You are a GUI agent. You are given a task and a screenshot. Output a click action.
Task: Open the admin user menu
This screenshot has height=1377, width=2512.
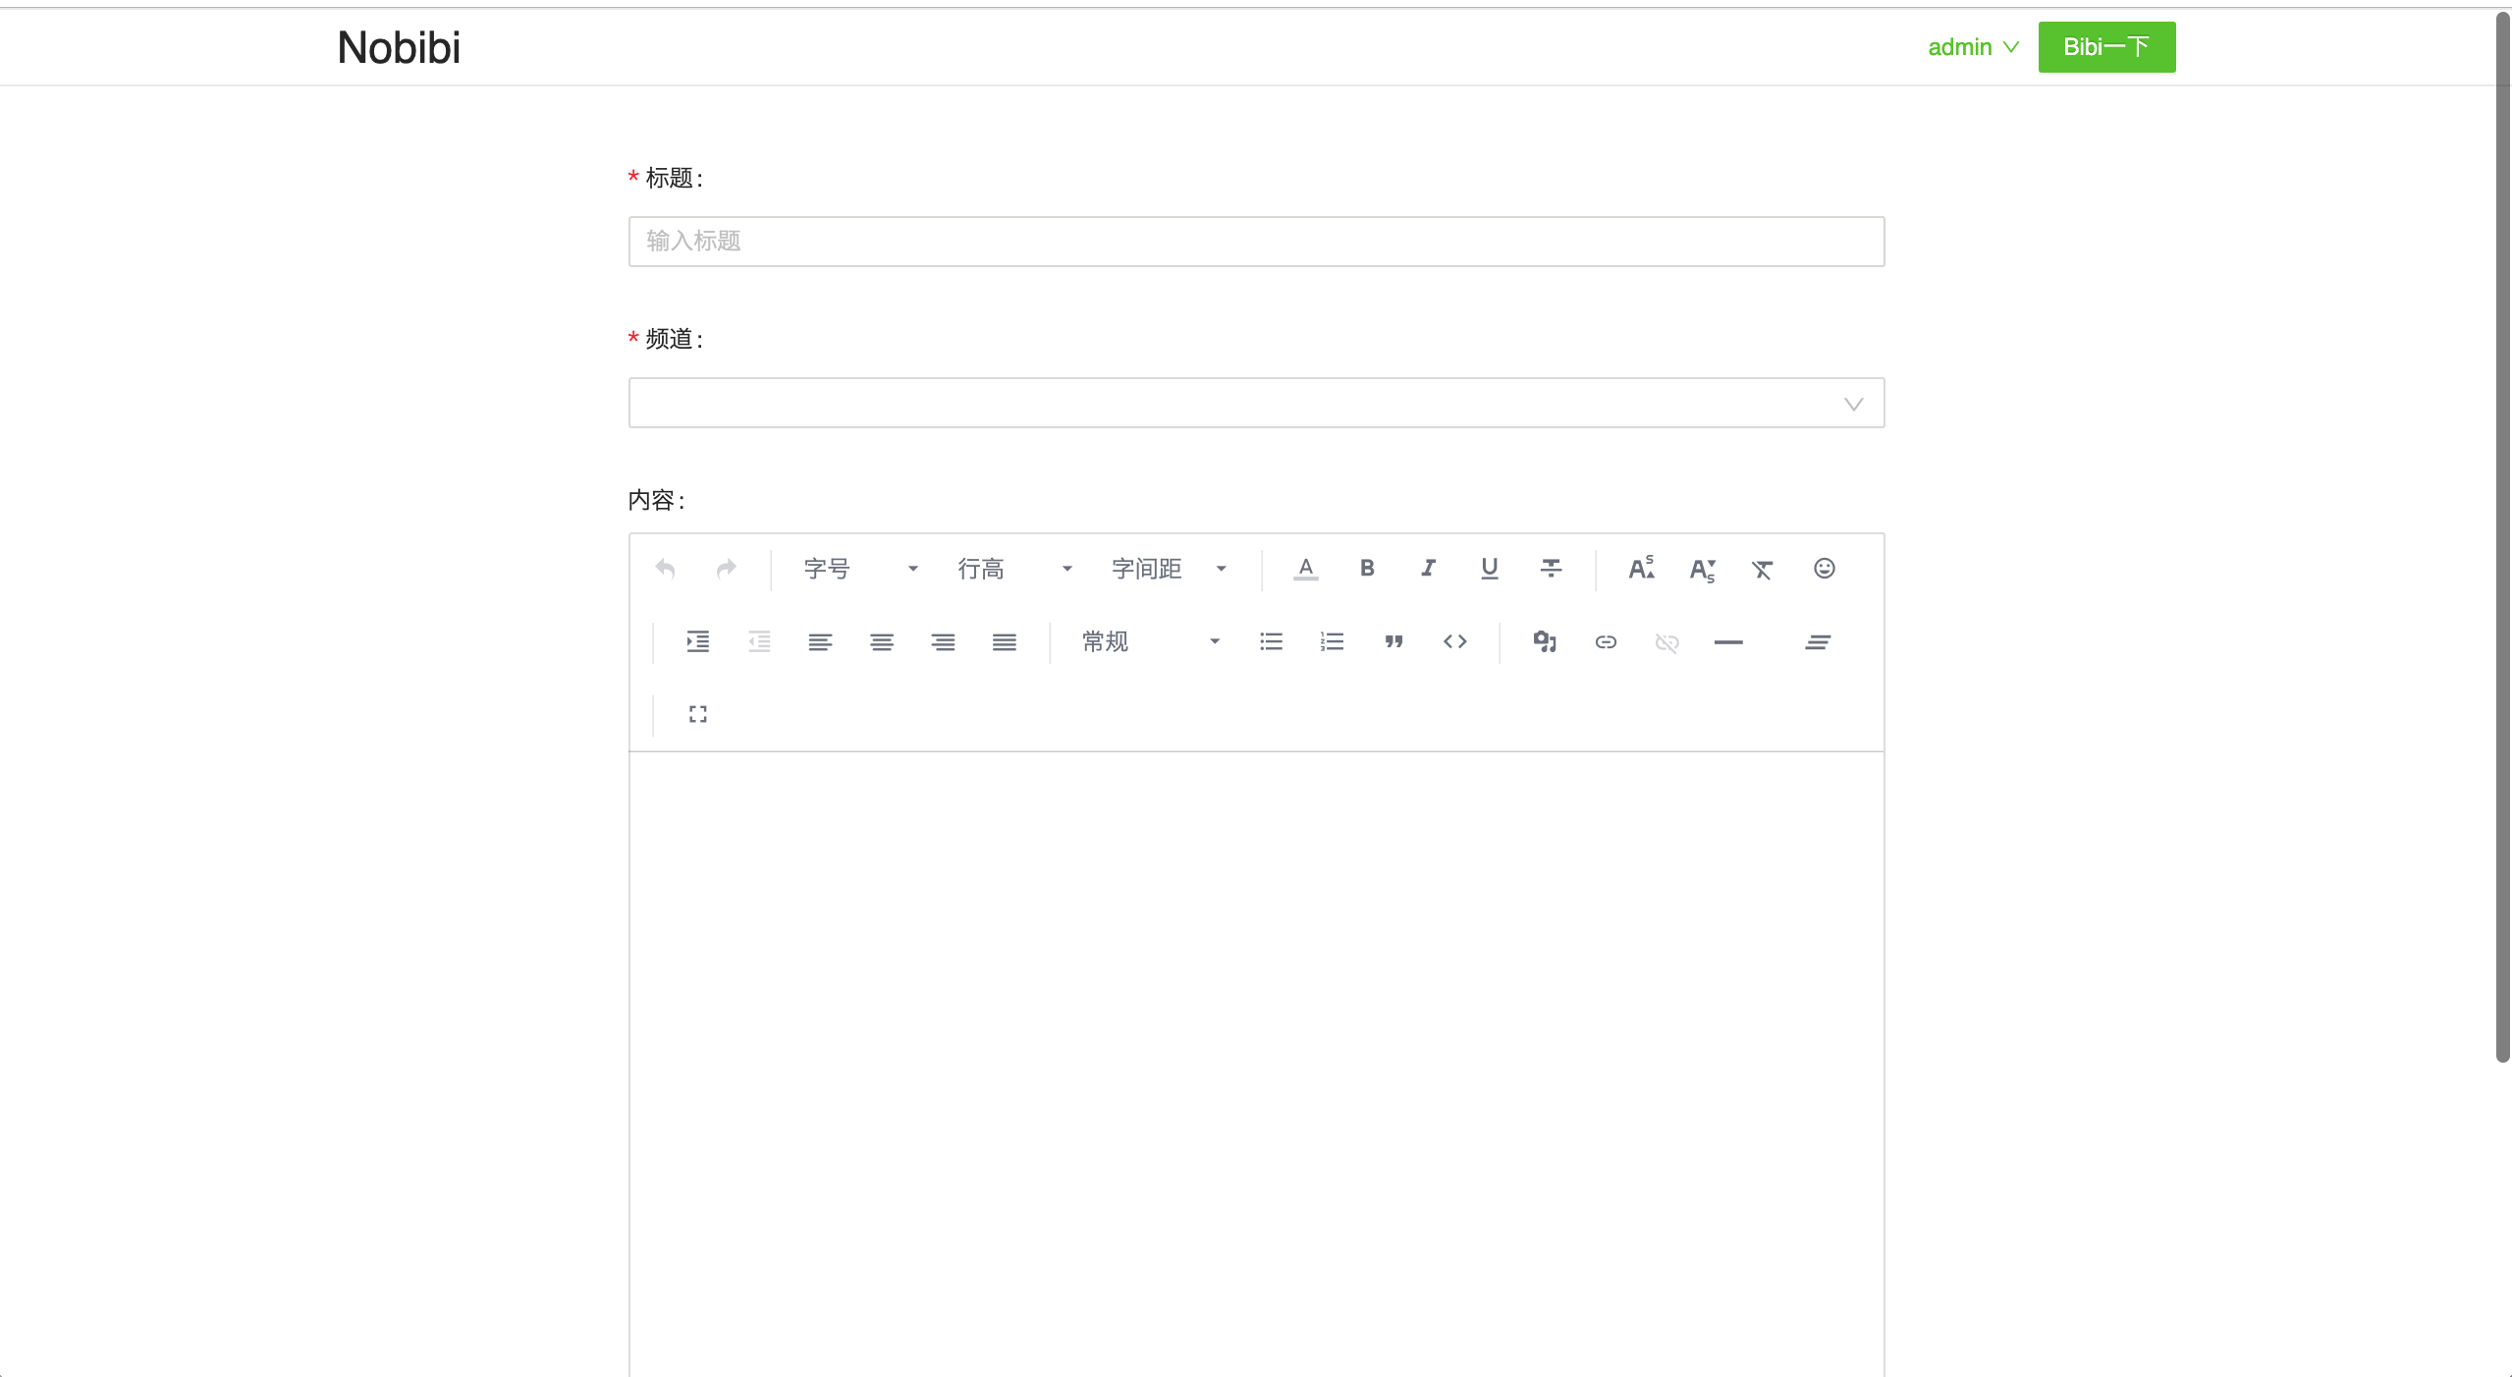coord(1972,47)
